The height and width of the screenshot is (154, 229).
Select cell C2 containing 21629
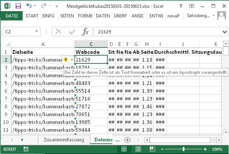coord(91,59)
